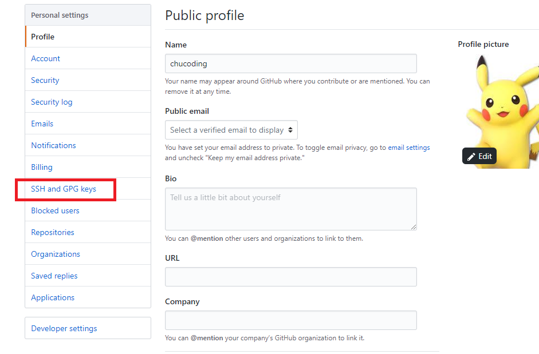The image size is (539, 354).
Task: Open SSH and GPG keys
Action: (x=88, y=189)
